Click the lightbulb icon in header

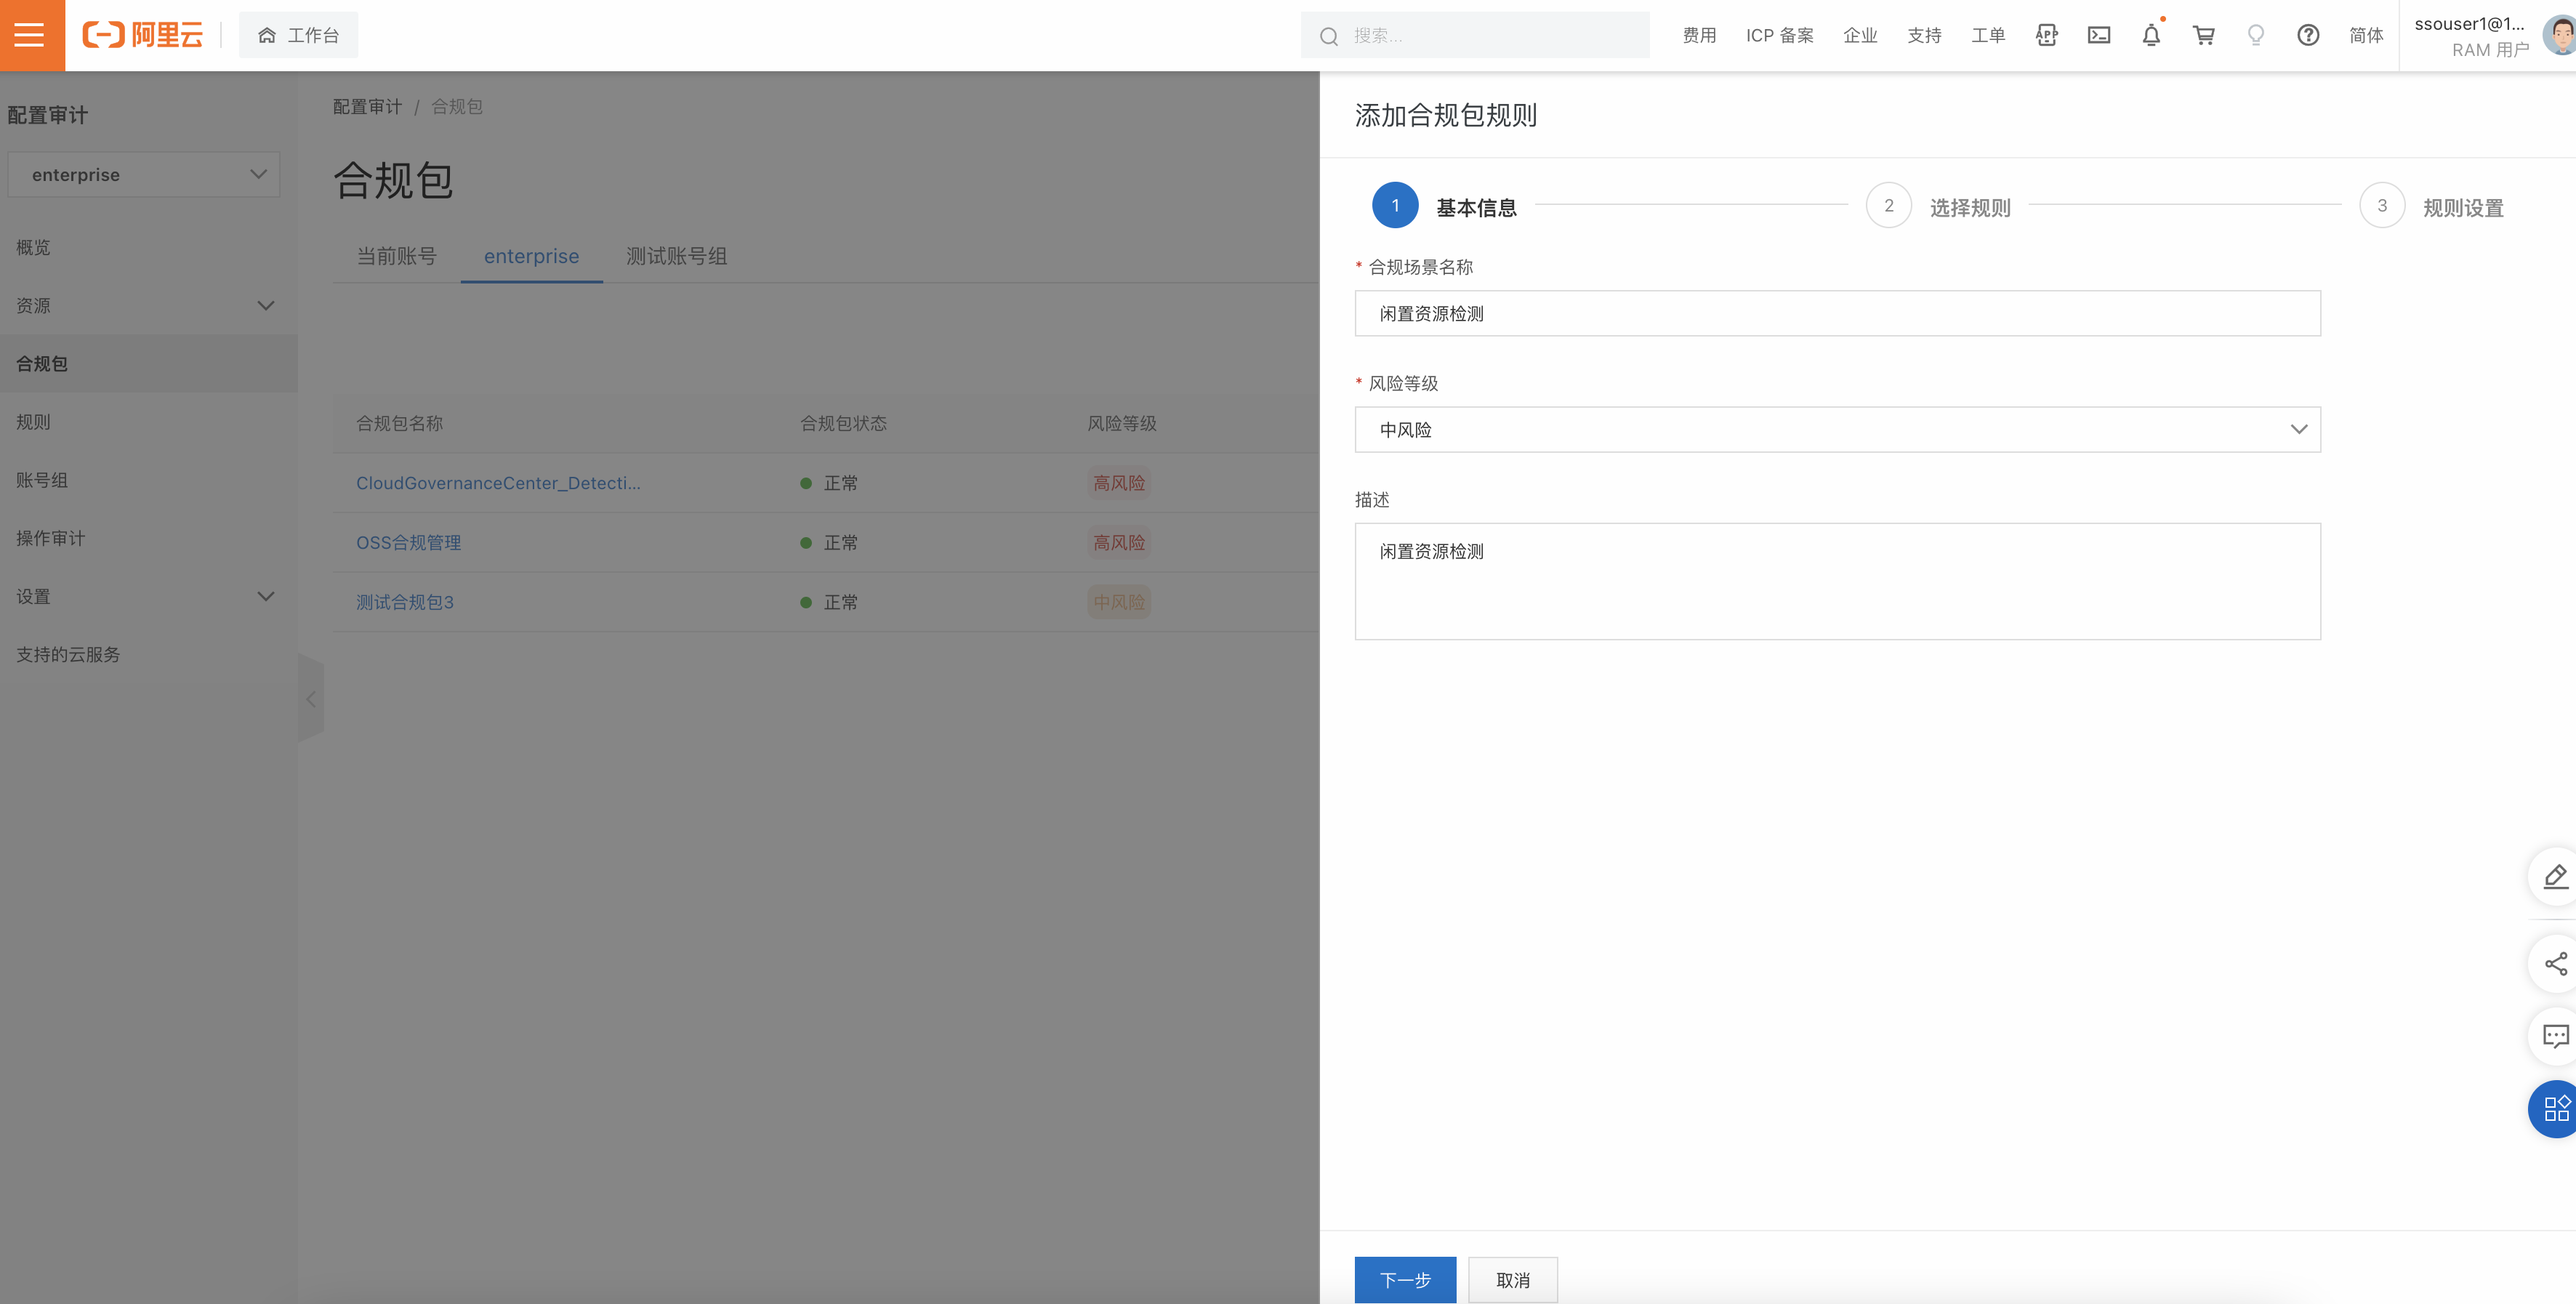pyautogui.click(x=2256, y=35)
